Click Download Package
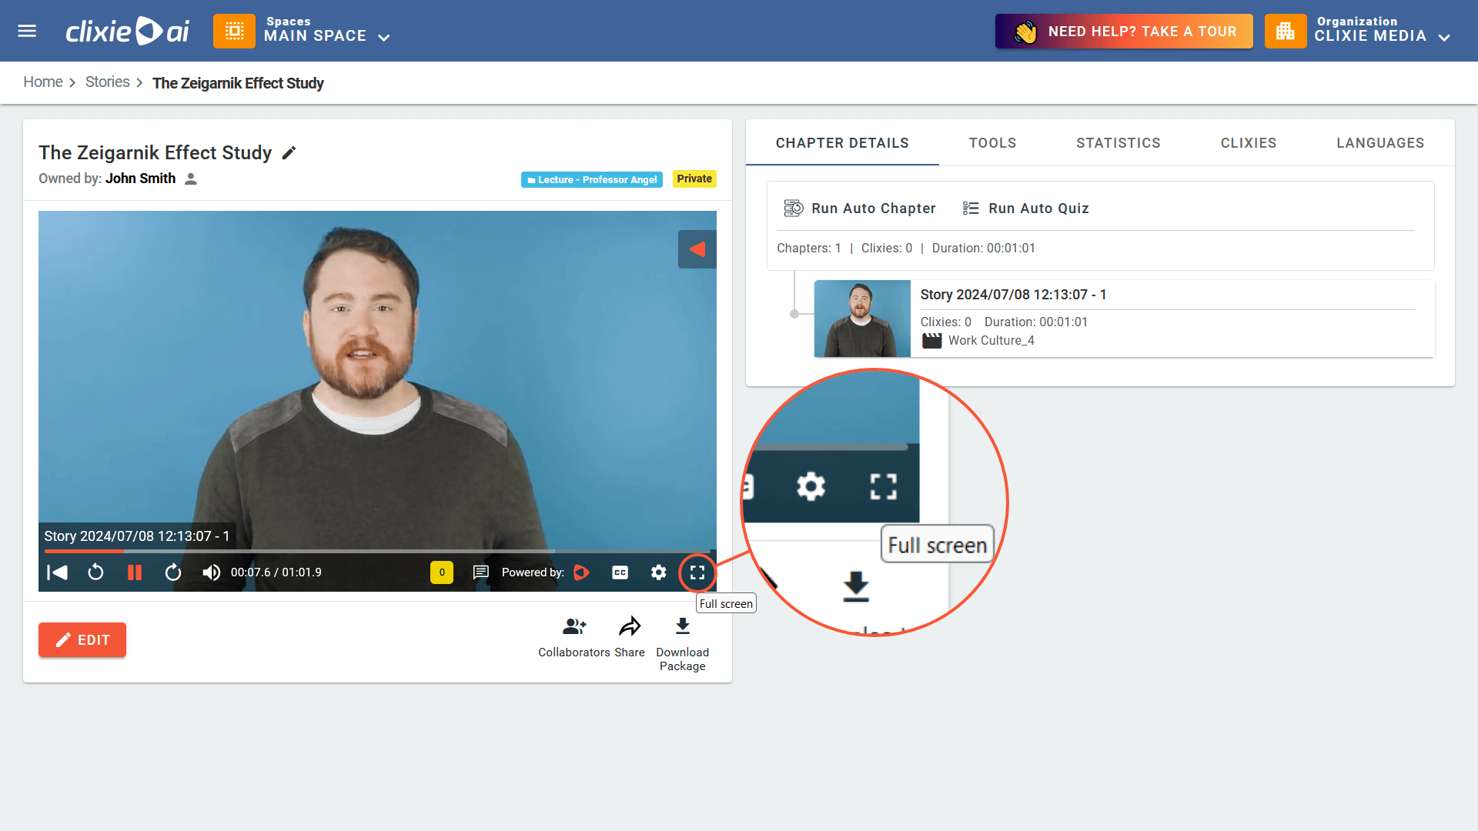This screenshot has width=1478, height=831. 682,645
